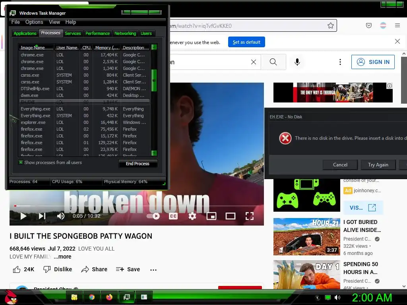Viewport: 407px width, 305px height.
Task: Switch to the Networking tab
Action: [x=125, y=33]
